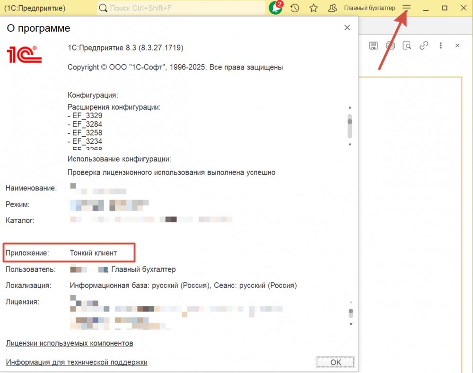The height and width of the screenshot is (373, 473).
Task: Open the service and settings menu
Action: pyautogui.click(x=407, y=8)
